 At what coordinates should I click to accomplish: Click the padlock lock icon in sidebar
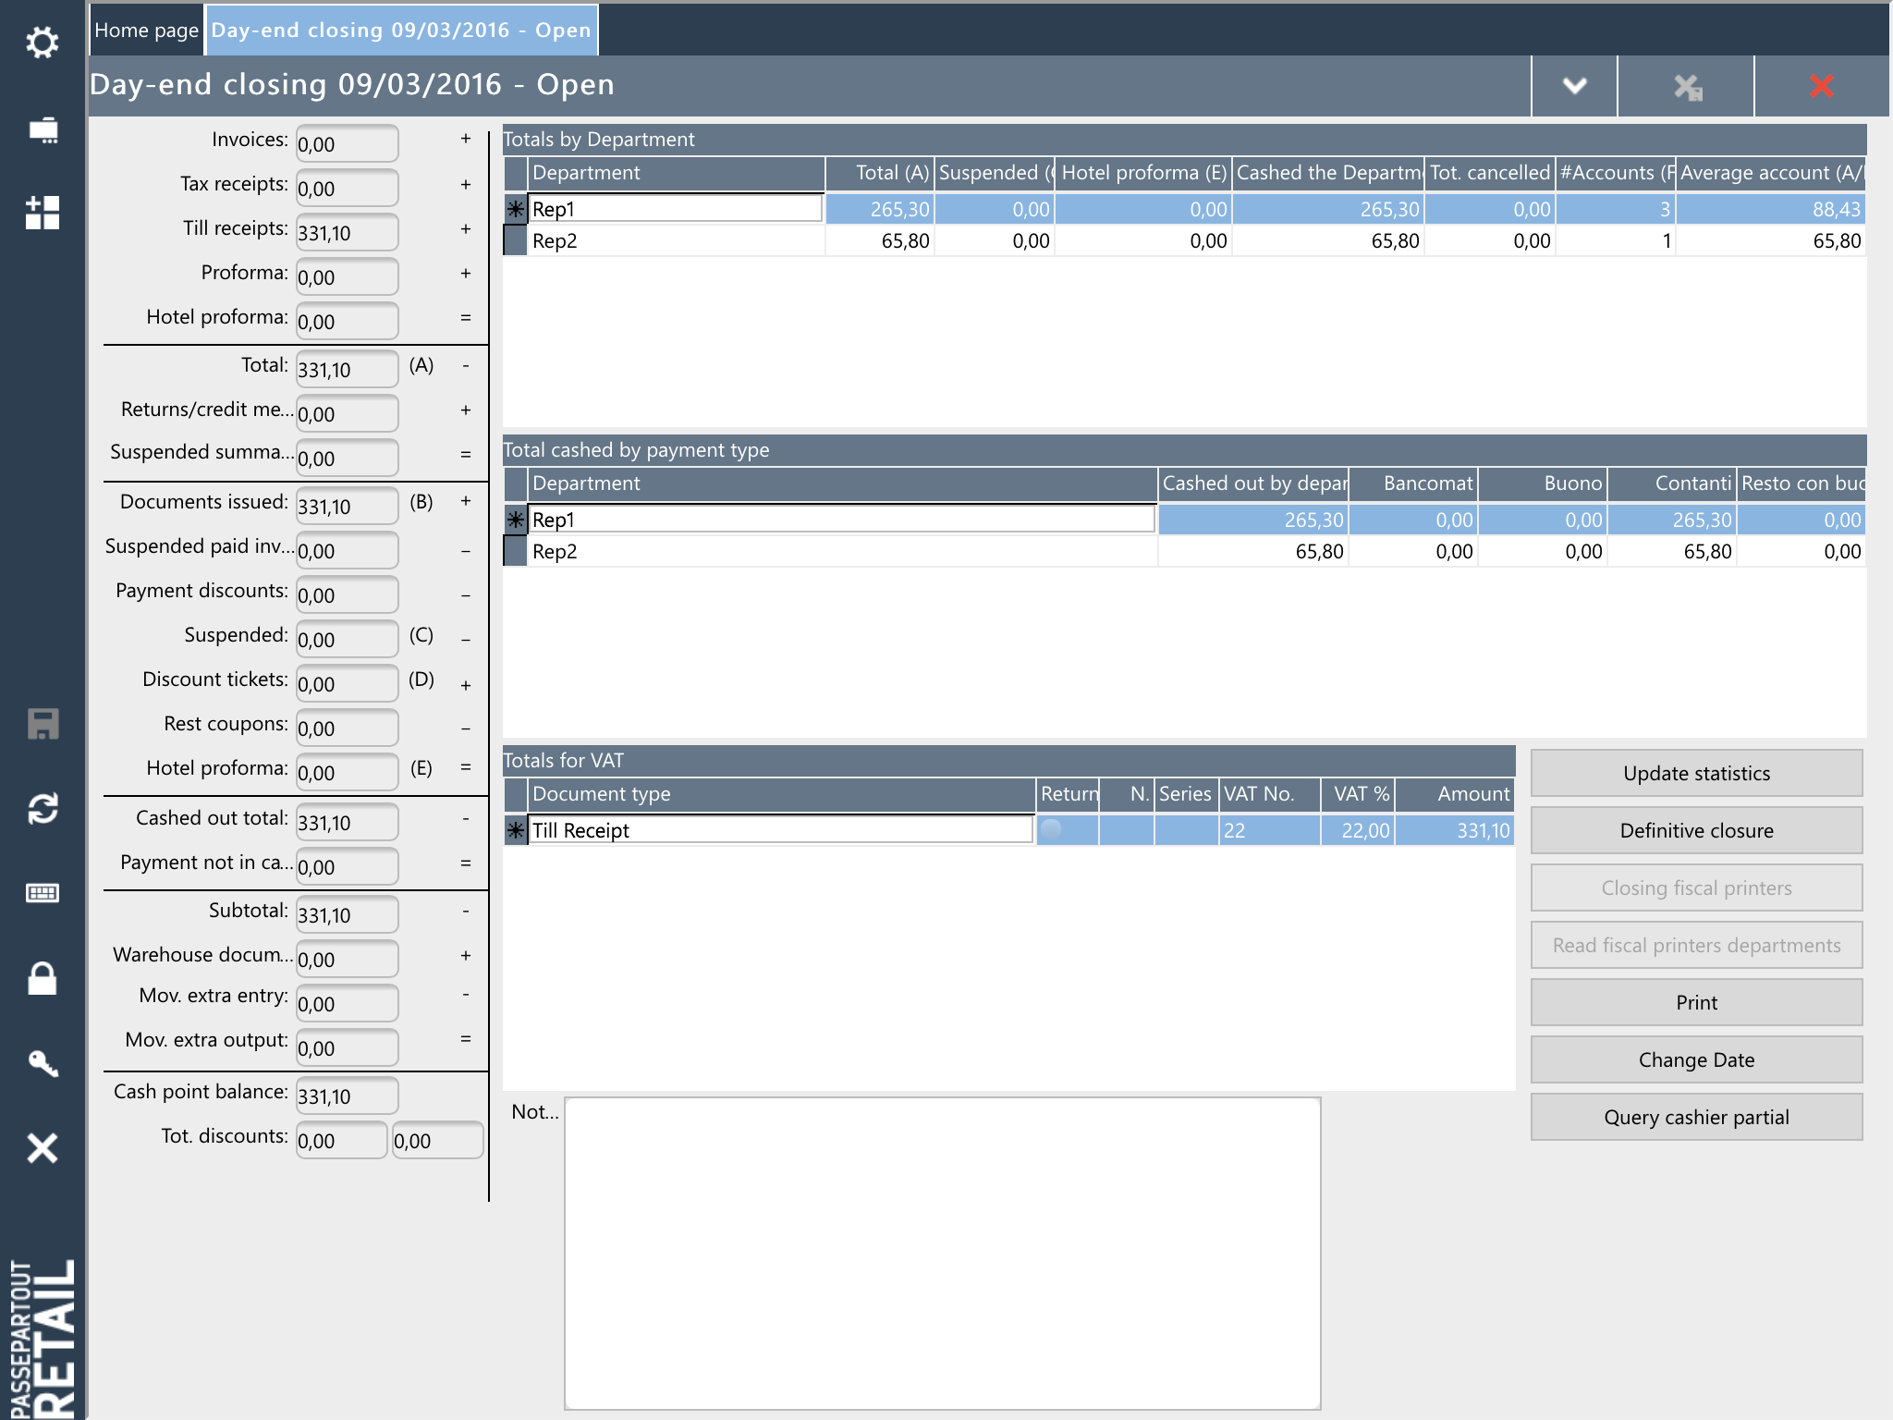(x=43, y=977)
